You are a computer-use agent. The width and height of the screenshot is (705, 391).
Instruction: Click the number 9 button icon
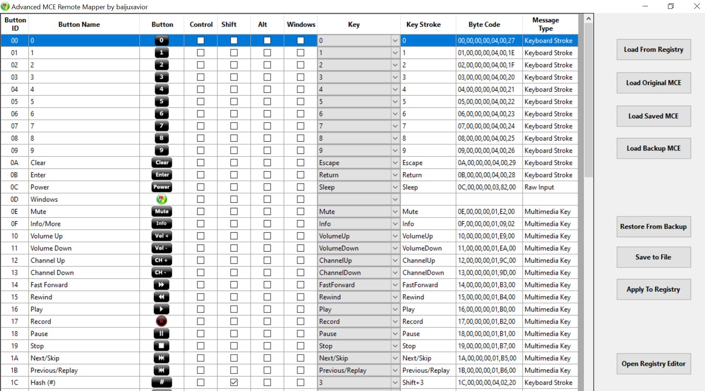(162, 151)
